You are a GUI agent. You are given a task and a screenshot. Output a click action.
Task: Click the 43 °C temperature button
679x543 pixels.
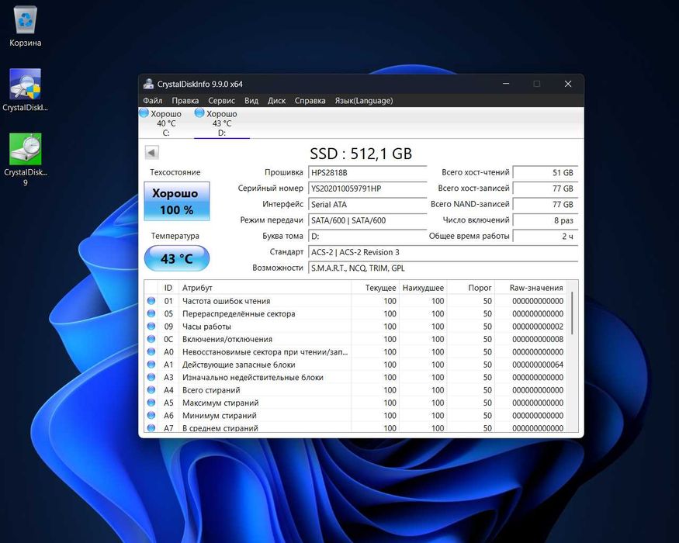click(177, 258)
